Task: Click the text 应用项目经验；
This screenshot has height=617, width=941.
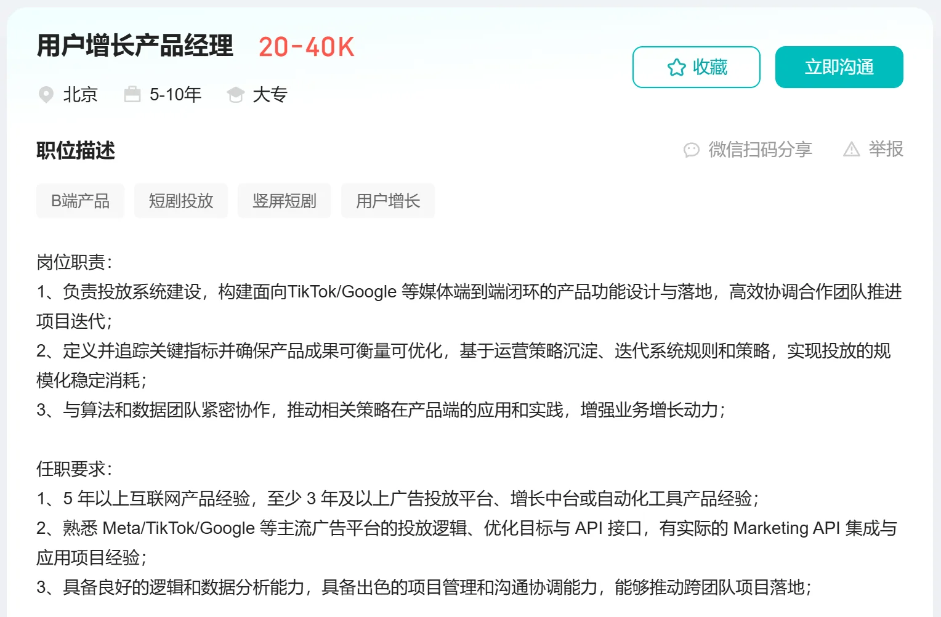Action: point(92,558)
